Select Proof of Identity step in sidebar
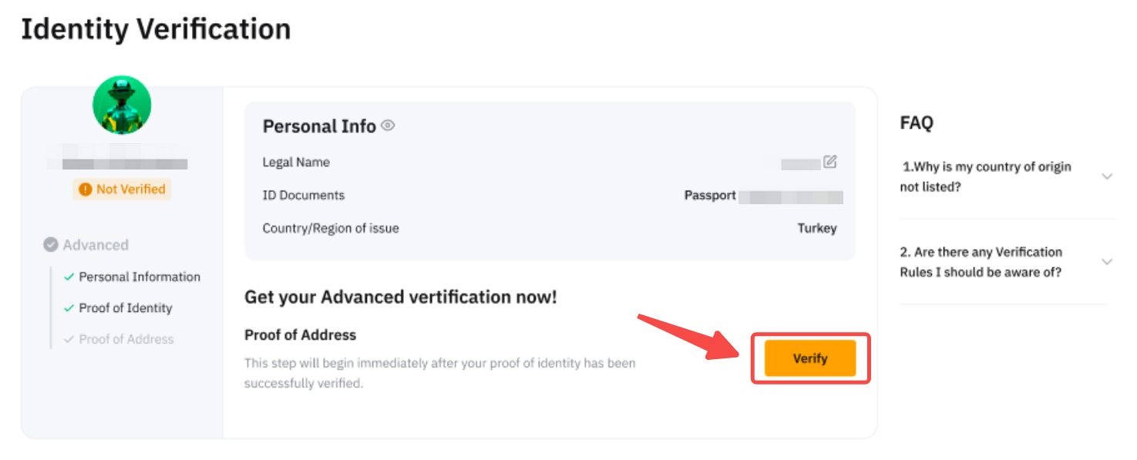 pyautogui.click(x=126, y=308)
